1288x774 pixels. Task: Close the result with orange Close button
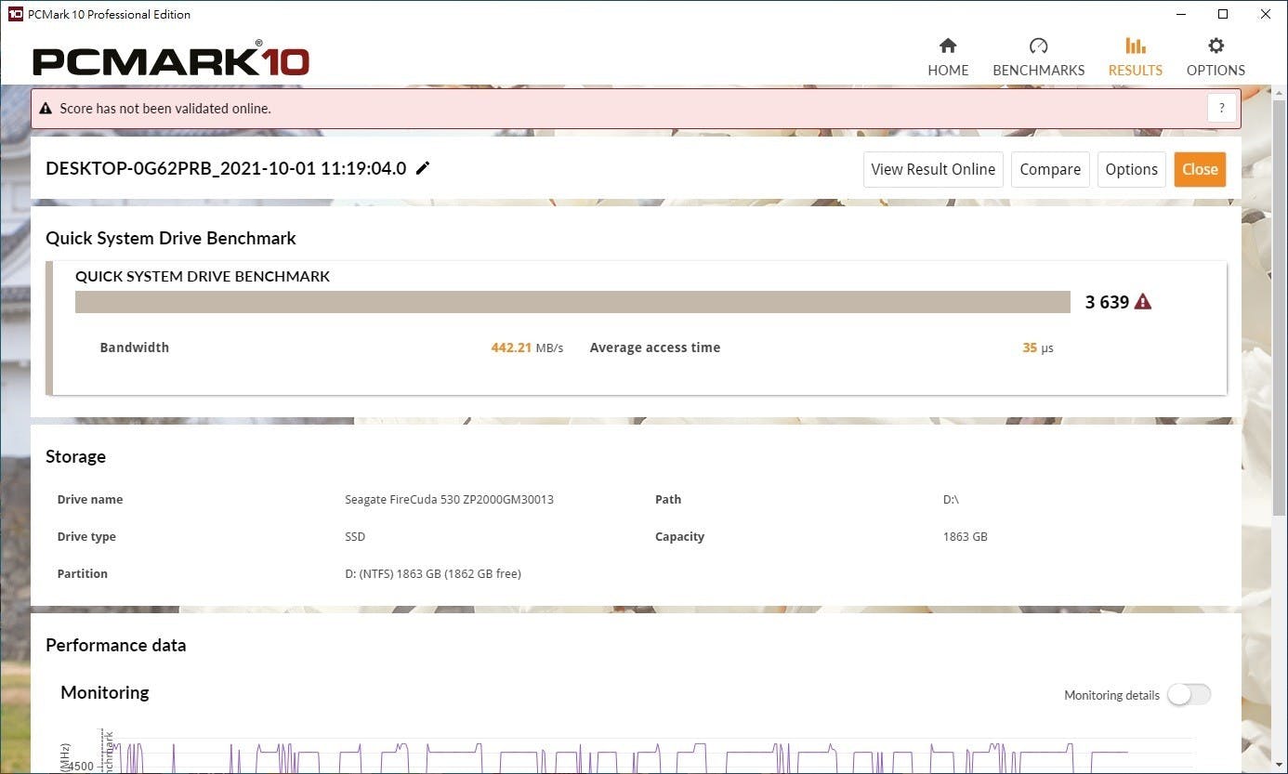tap(1200, 169)
